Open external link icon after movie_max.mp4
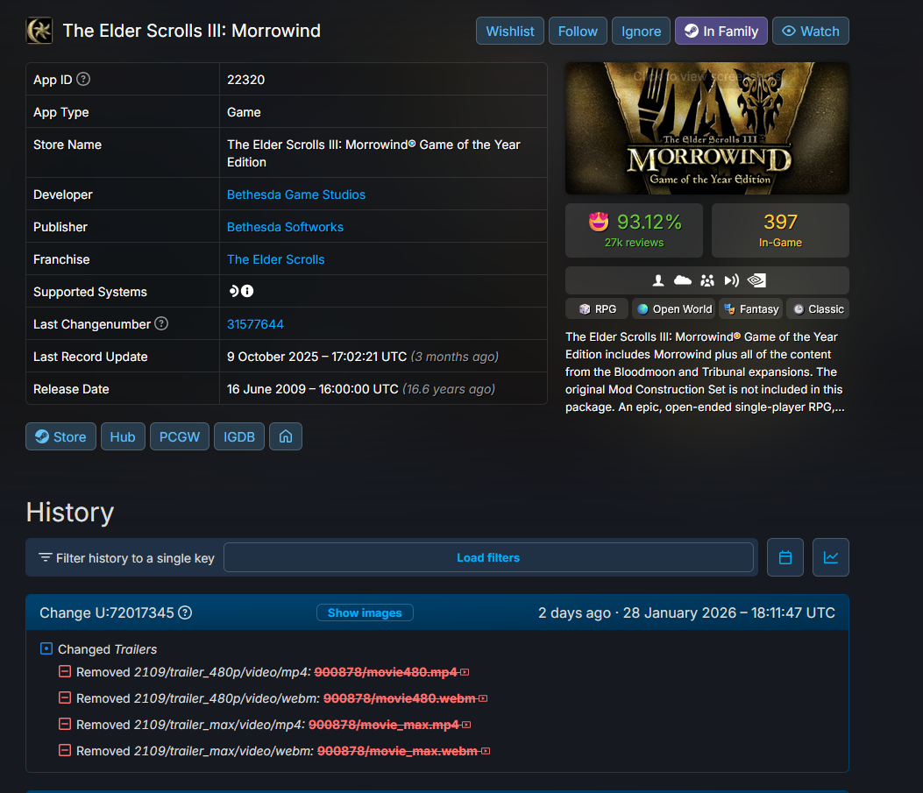923x793 pixels. click(466, 725)
